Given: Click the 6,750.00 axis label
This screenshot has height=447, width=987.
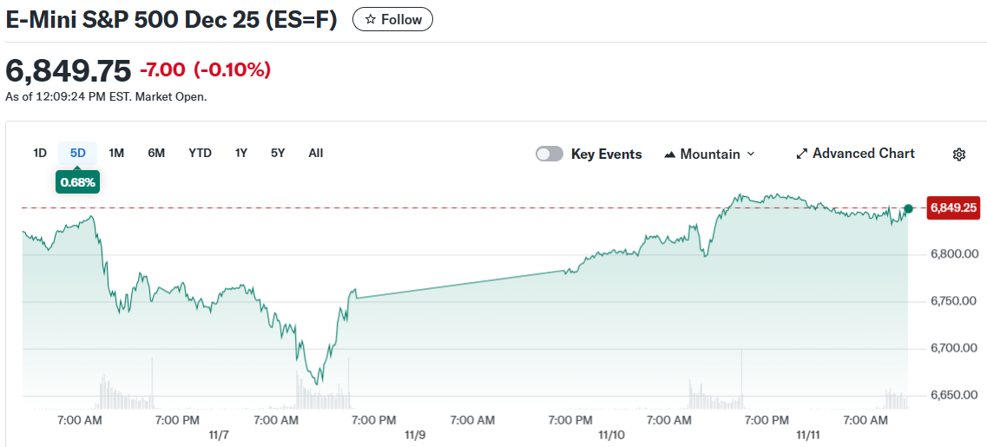Looking at the screenshot, I should [954, 301].
